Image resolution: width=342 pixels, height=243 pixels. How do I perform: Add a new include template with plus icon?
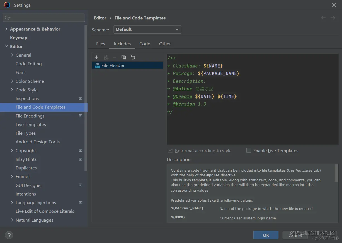coord(96,57)
